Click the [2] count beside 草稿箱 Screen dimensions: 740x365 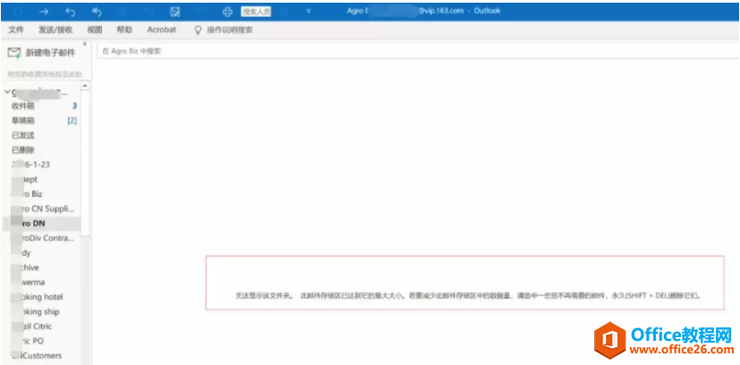[x=72, y=121]
